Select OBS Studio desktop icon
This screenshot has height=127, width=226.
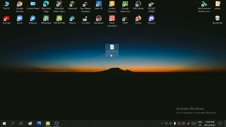click(x=138, y=5)
